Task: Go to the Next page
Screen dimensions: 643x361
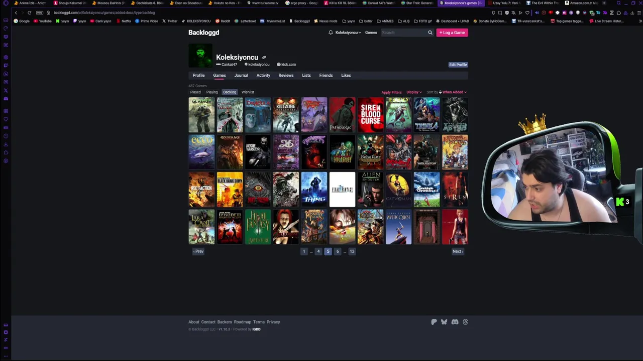Action: pyautogui.click(x=458, y=251)
